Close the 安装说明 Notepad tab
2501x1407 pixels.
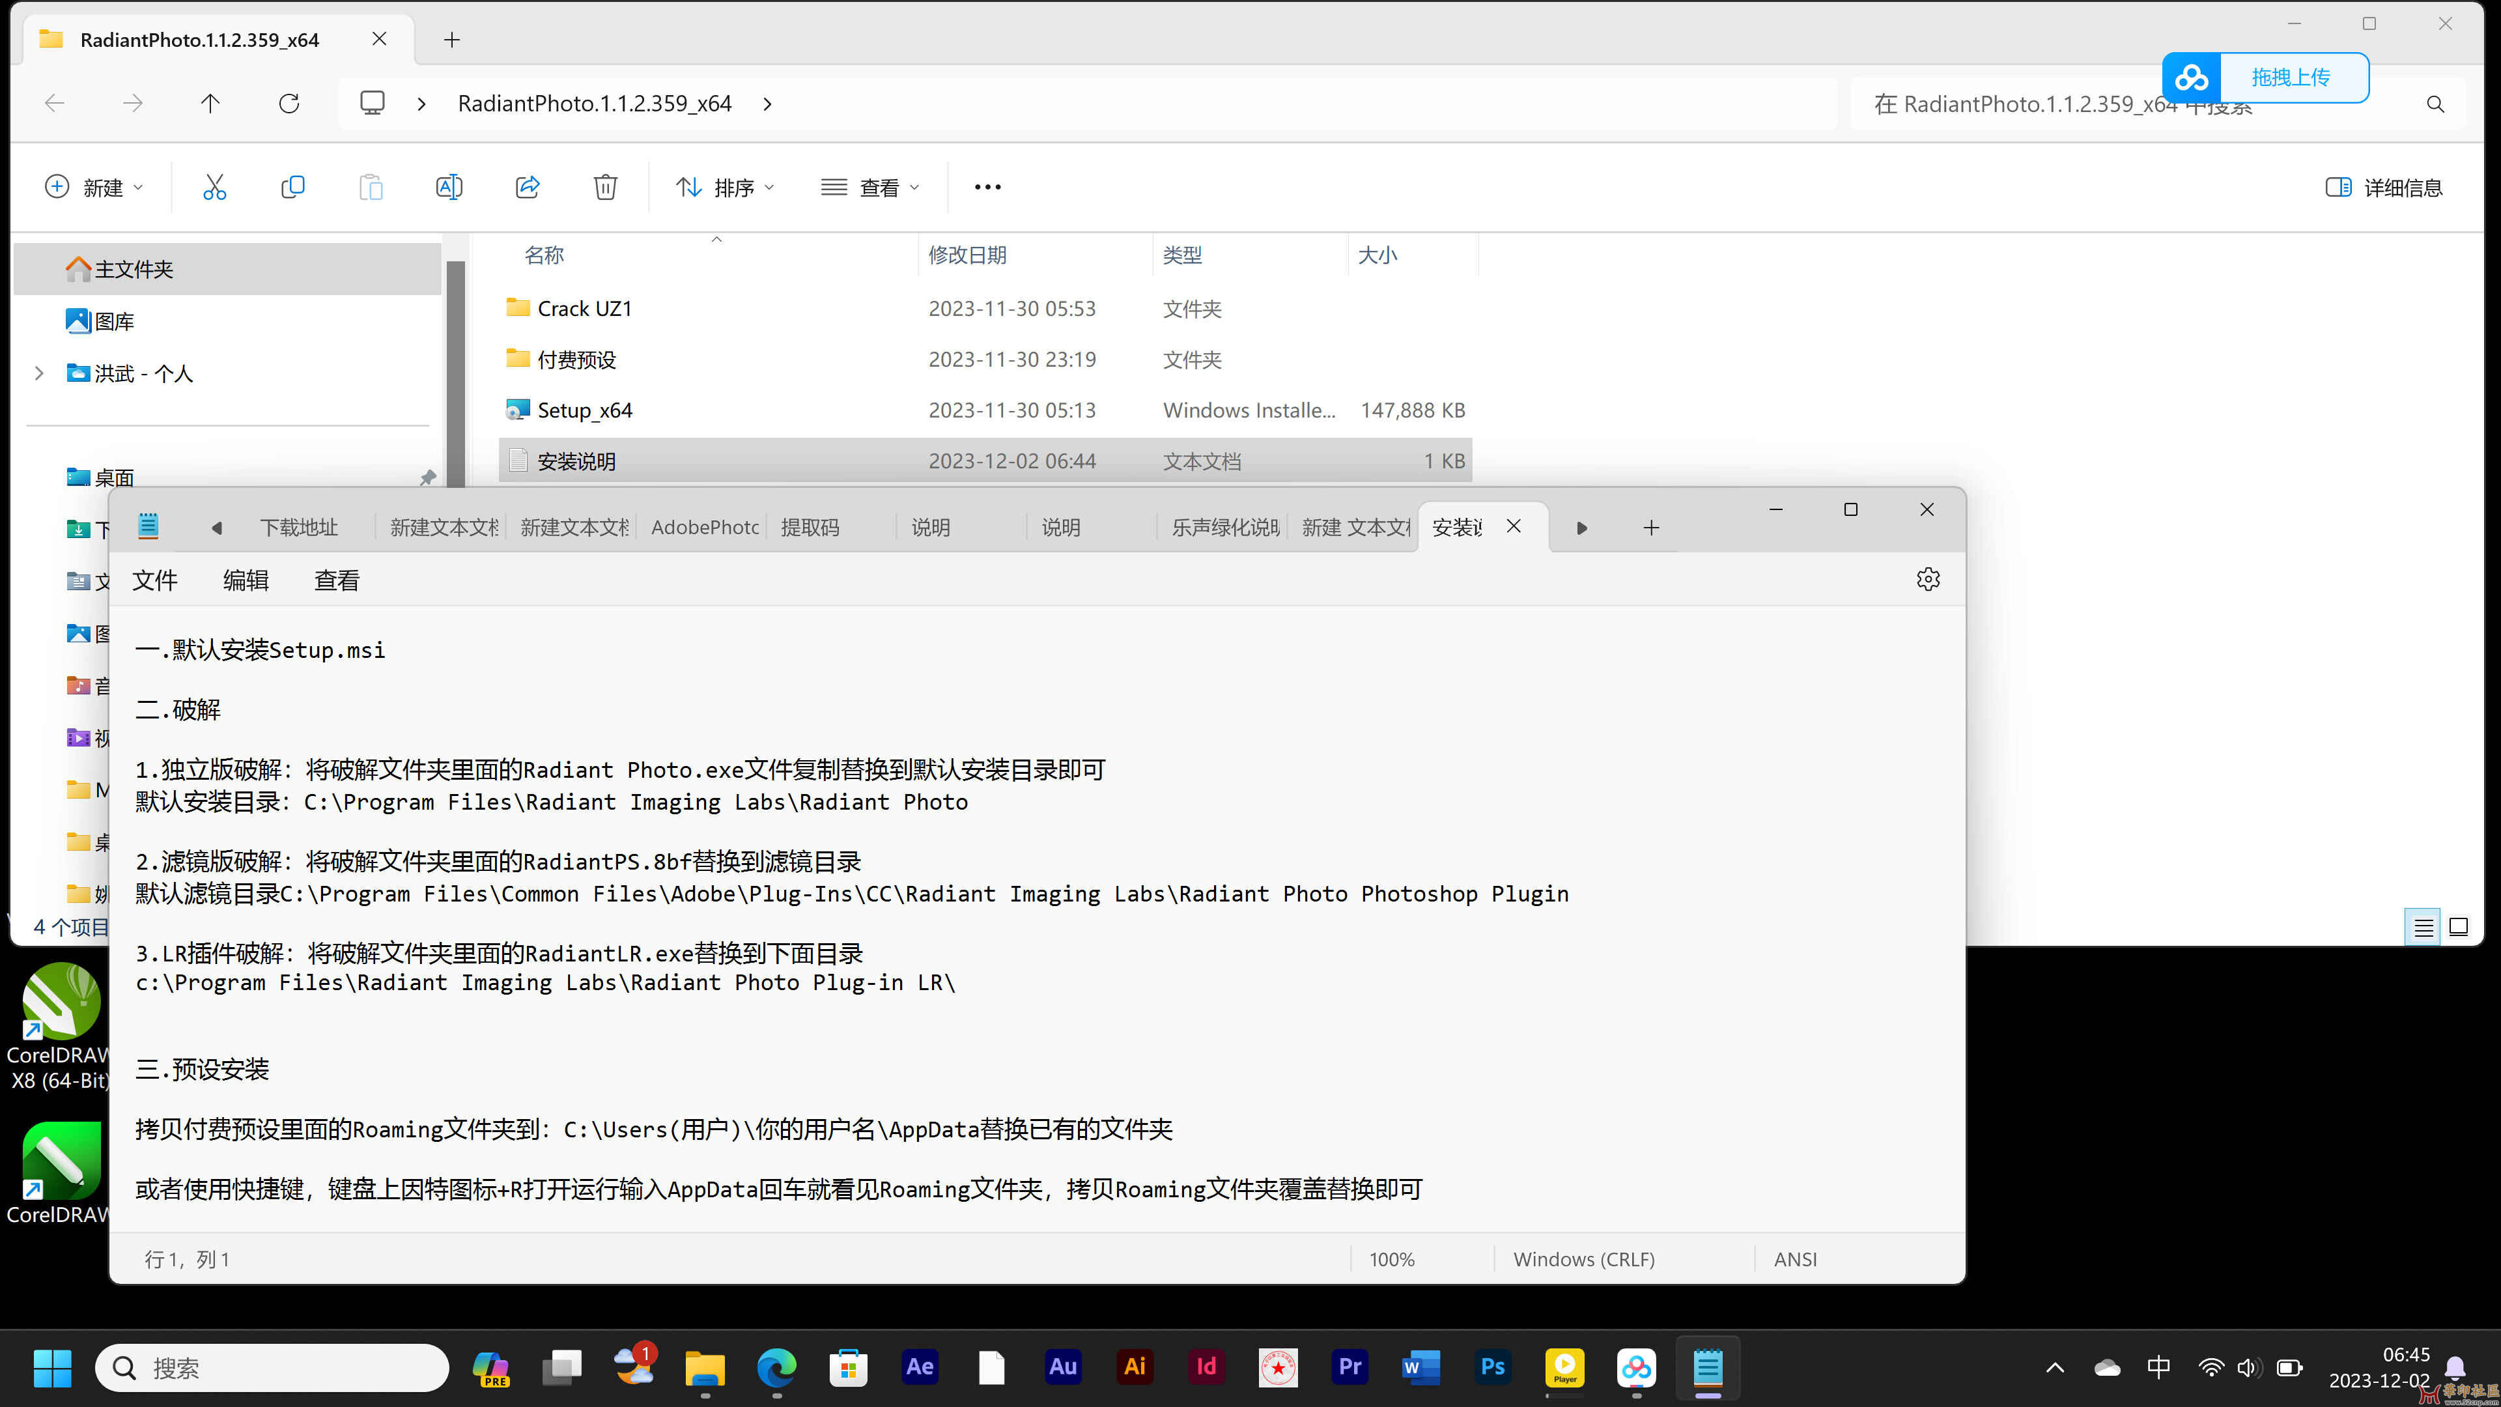1514,526
